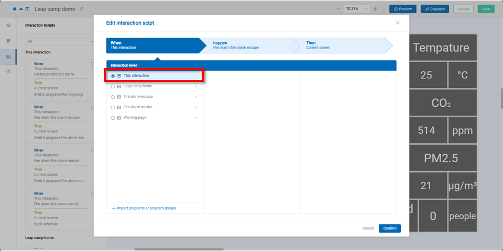This screenshot has height=251, width=503.
Task: Click the horizontal scrollbar at the bottom
Action: click(178, 249)
